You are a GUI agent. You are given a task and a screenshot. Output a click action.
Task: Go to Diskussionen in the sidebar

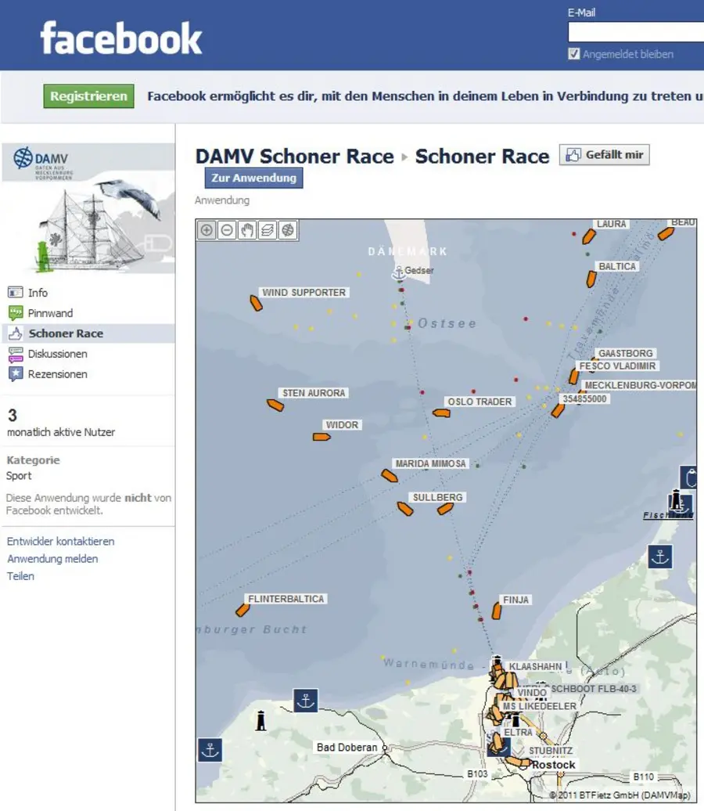click(x=57, y=354)
